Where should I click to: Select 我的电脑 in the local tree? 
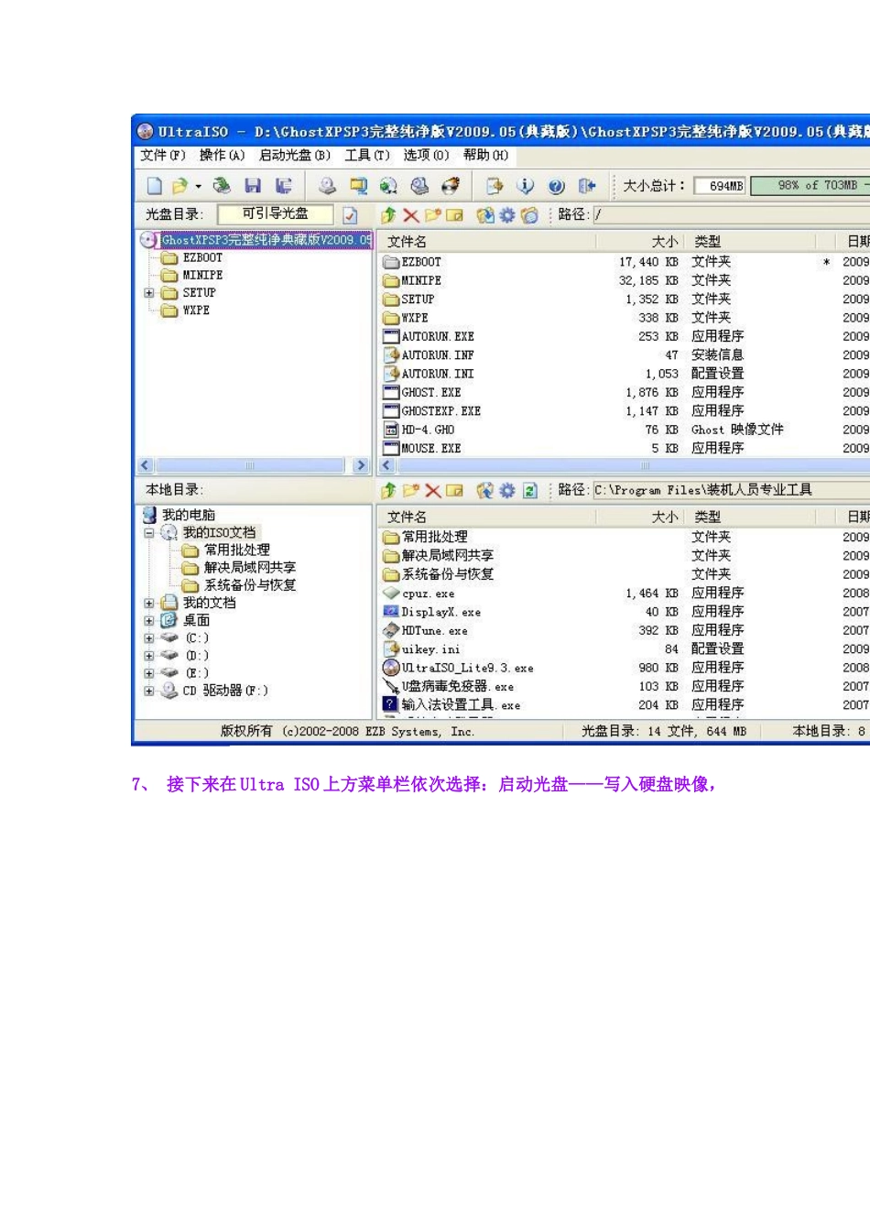tap(179, 516)
